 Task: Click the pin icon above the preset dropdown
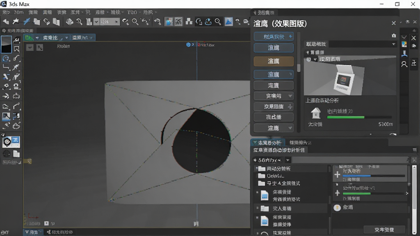394,36
